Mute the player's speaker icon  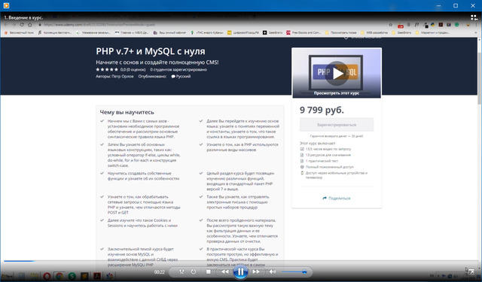273,271
